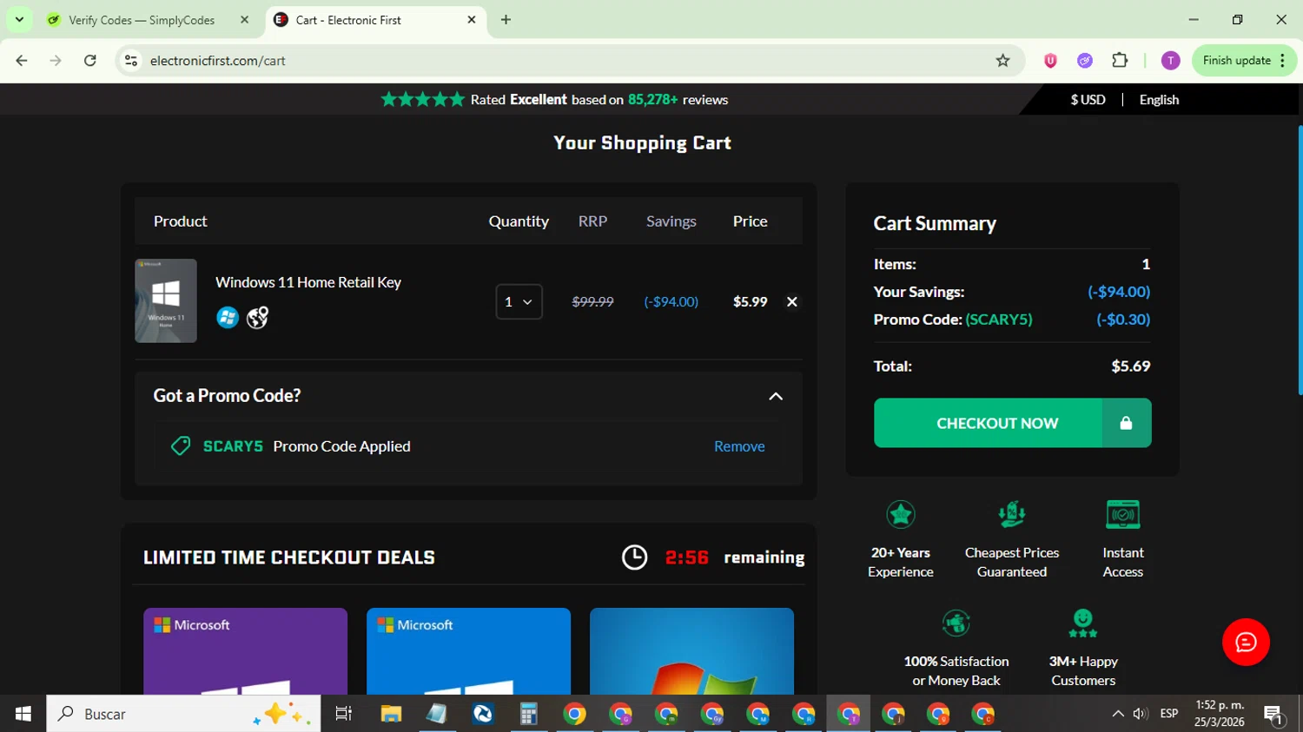The image size is (1303, 732).
Task: Remove the SCARY5 promo code
Action: 739,446
